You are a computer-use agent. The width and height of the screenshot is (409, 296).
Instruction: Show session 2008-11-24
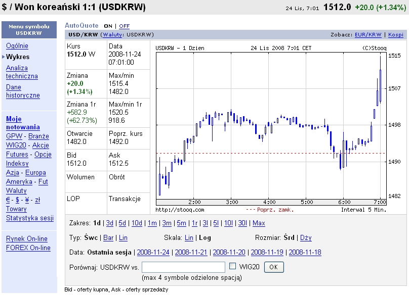(153, 252)
